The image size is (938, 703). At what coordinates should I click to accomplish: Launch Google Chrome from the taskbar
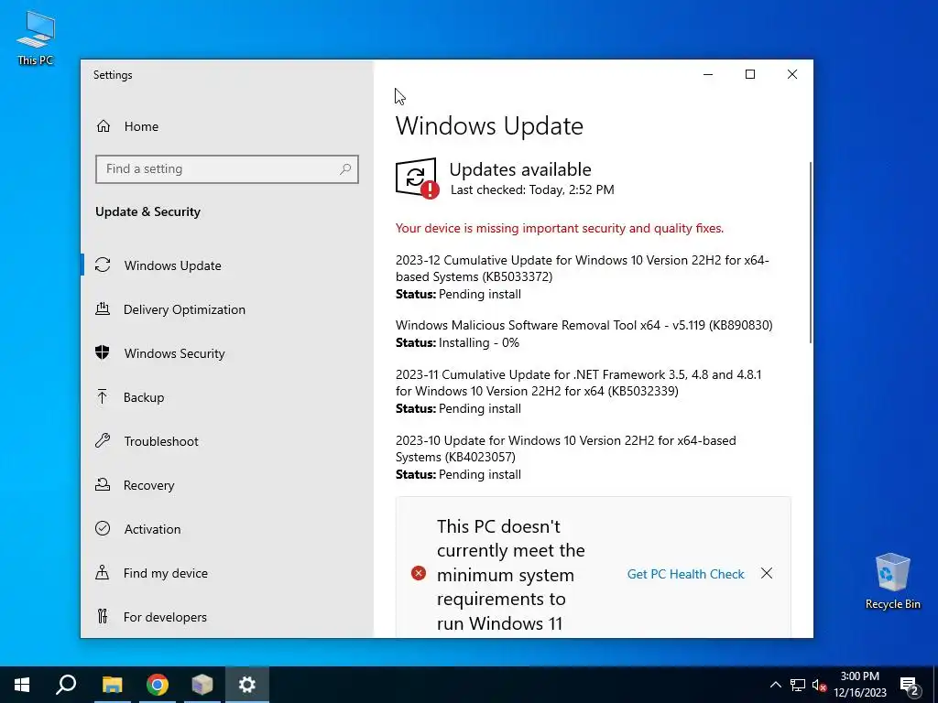(x=158, y=685)
